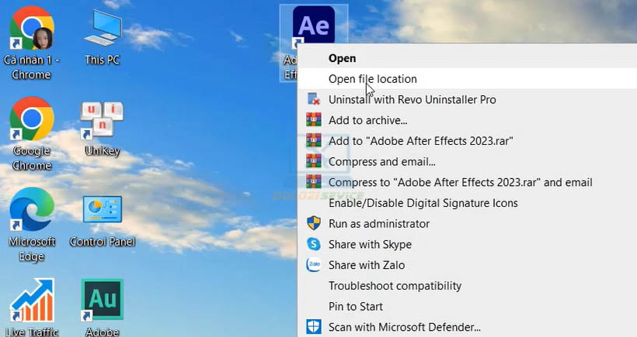637x337 pixels.
Task: Click the WinRAR icon beside Add to archive
Action: (314, 120)
